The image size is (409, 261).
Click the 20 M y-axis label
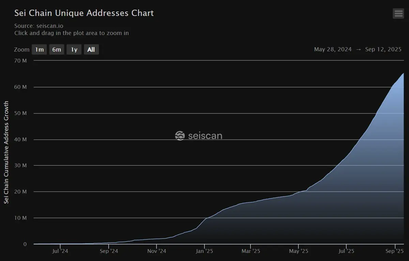[21, 192]
